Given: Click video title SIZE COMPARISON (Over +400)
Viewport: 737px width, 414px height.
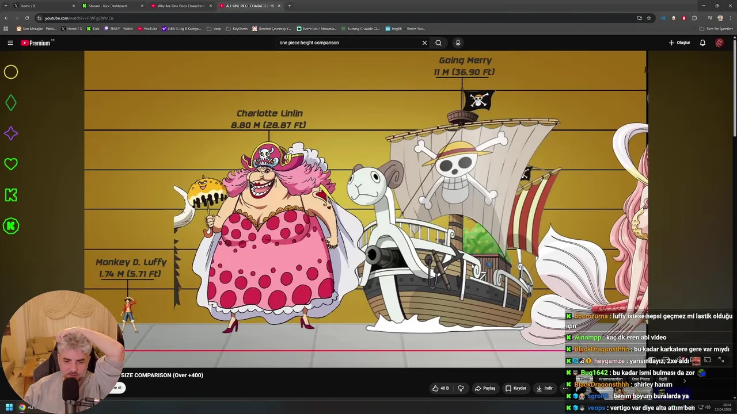Looking at the screenshot, I should (162, 375).
